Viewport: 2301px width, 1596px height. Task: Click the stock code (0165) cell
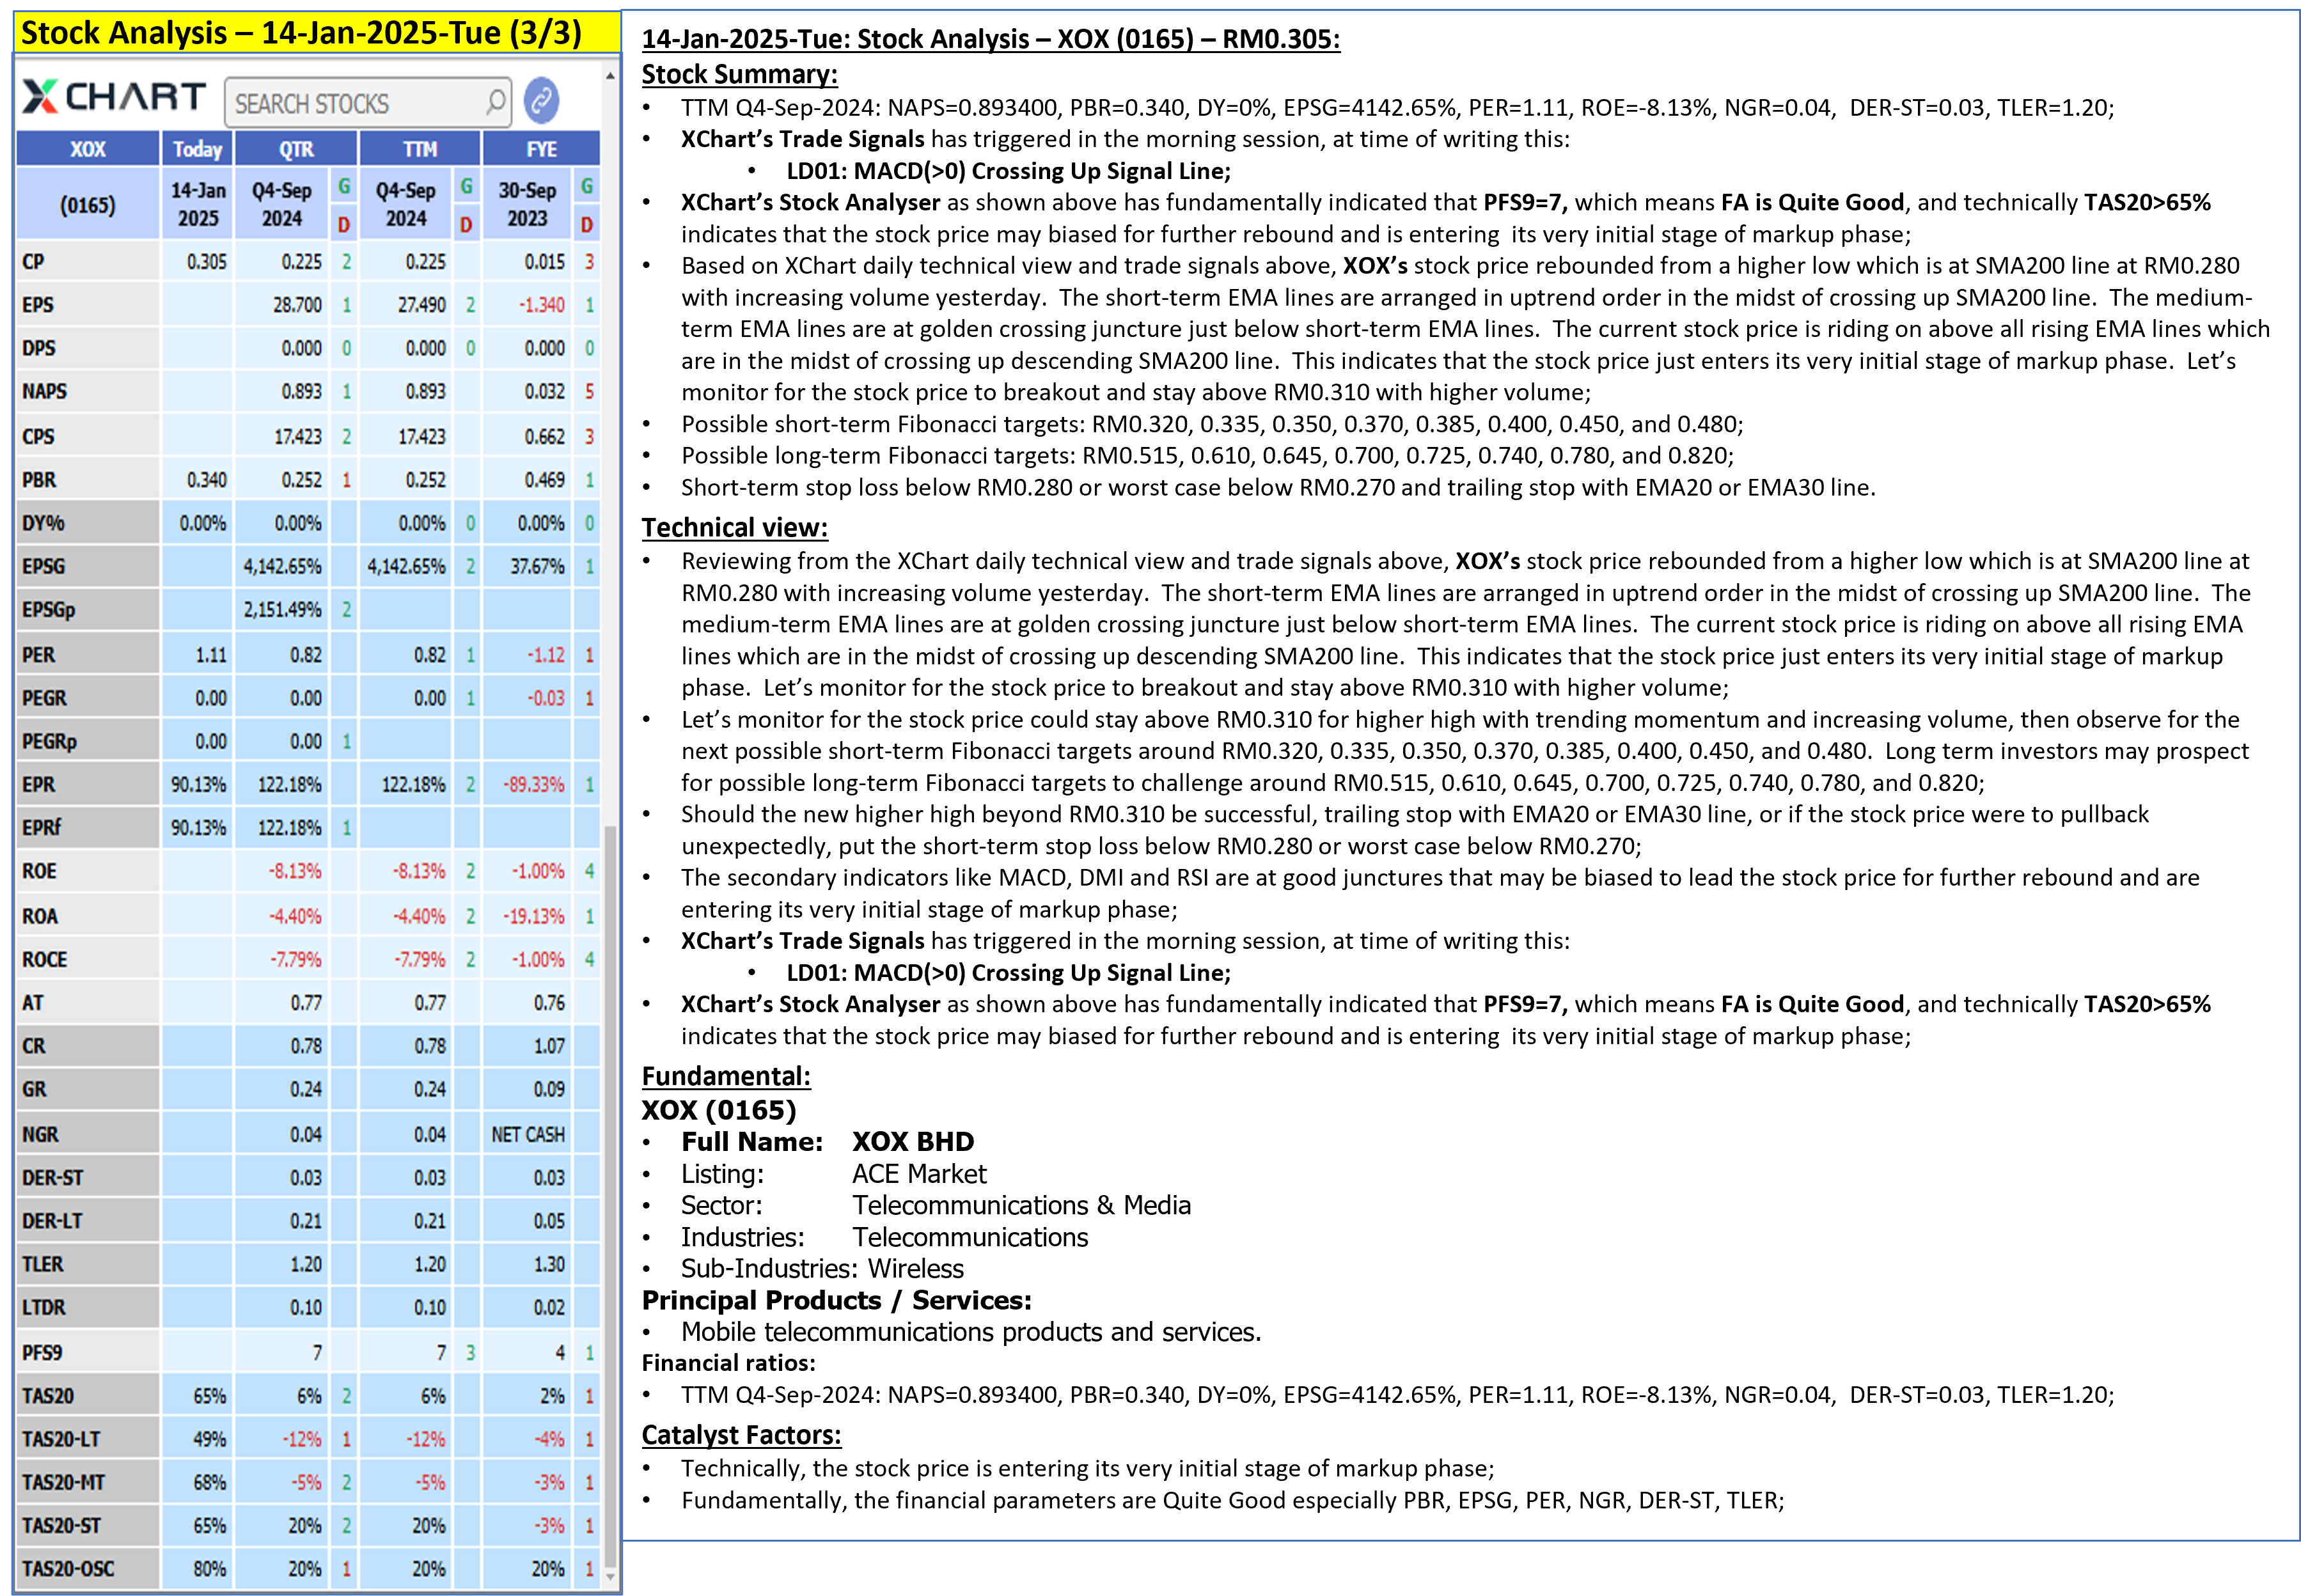coord(88,205)
